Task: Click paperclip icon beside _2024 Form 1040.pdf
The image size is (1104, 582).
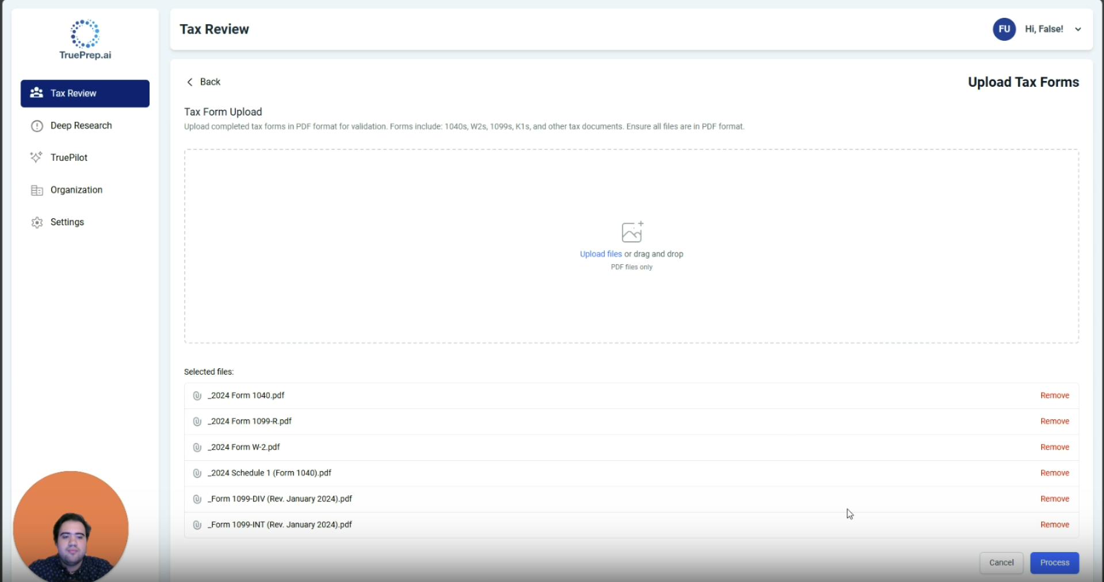Action: point(197,396)
